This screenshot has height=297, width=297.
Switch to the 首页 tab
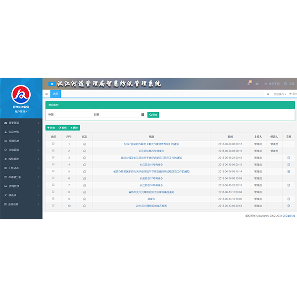pyautogui.click(x=55, y=94)
